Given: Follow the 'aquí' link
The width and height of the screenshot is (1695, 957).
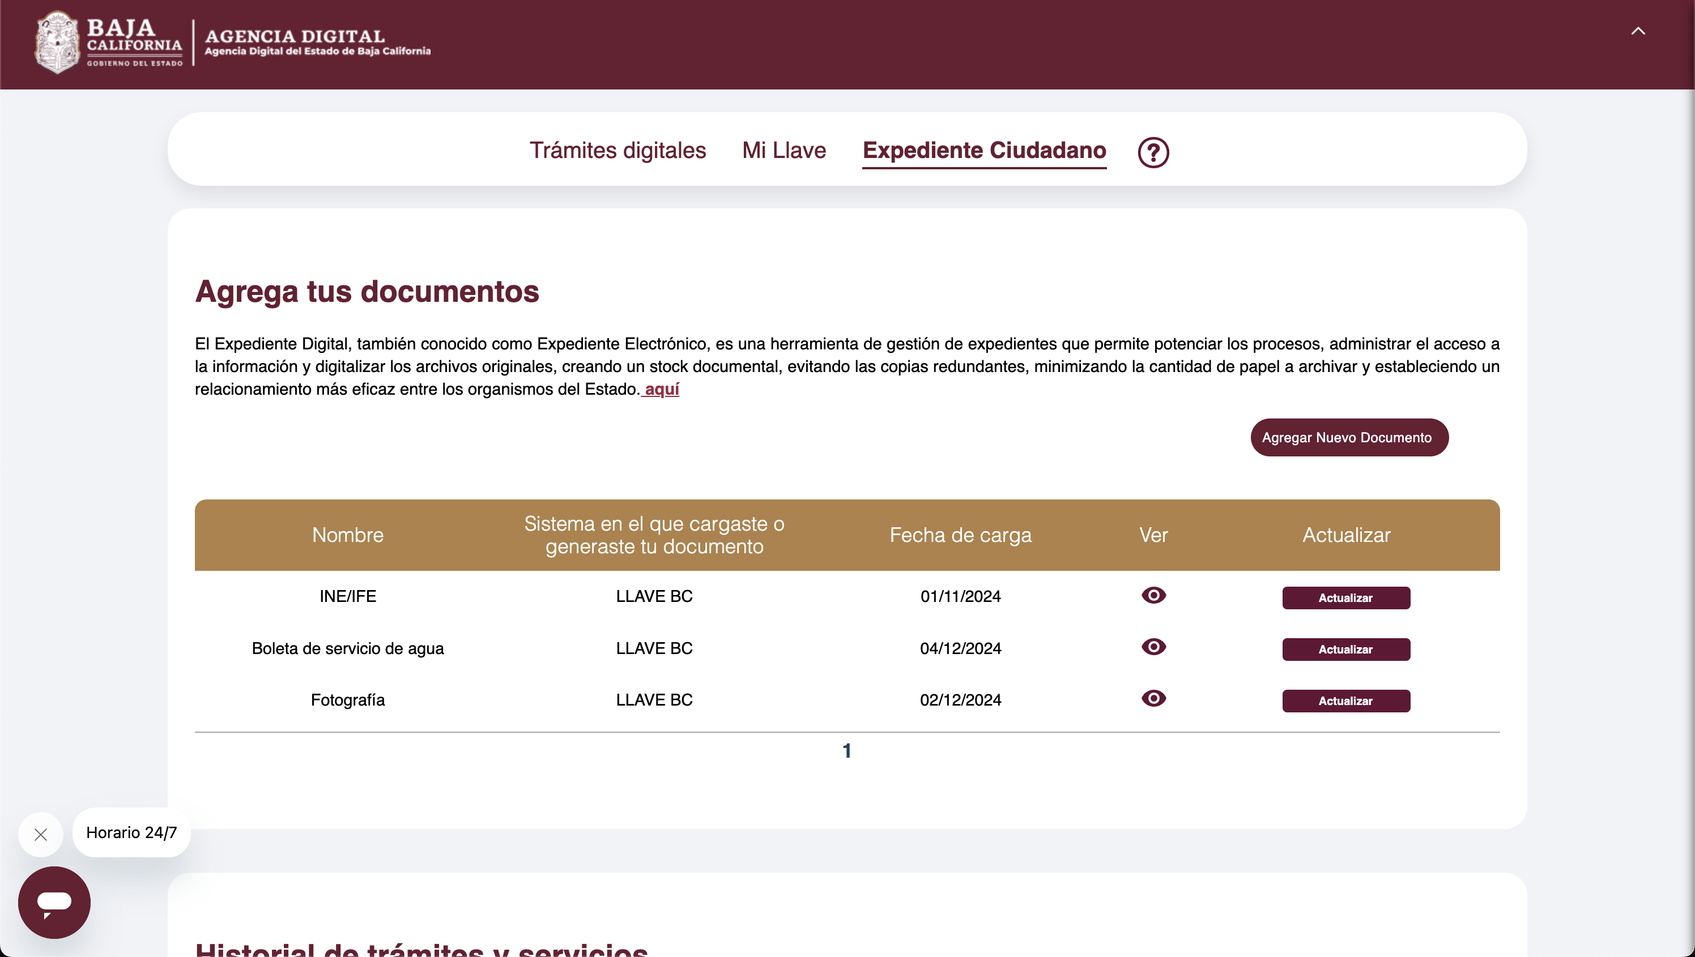Looking at the screenshot, I should coord(661,390).
